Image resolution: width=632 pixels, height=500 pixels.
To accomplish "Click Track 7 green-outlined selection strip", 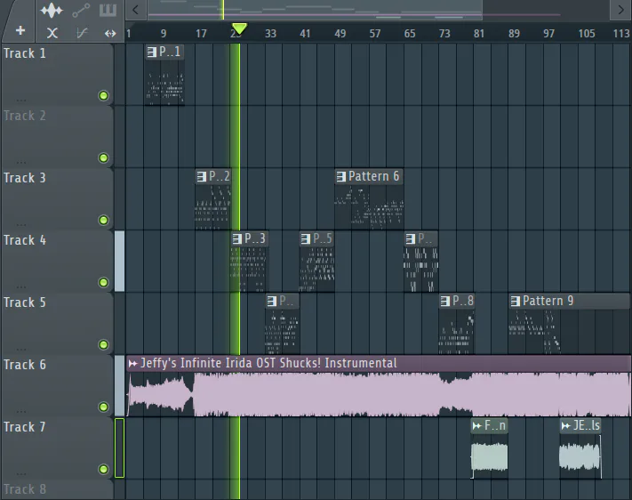I will [x=120, y=448].
